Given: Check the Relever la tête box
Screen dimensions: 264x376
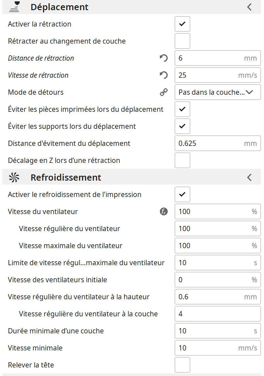Looking at the screenshot, I should [182, 365].
